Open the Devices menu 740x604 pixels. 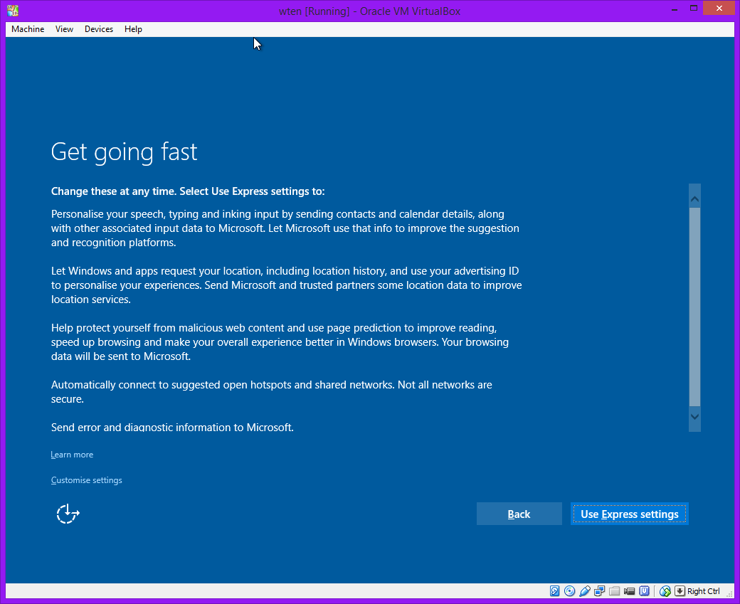coord(98,29)
